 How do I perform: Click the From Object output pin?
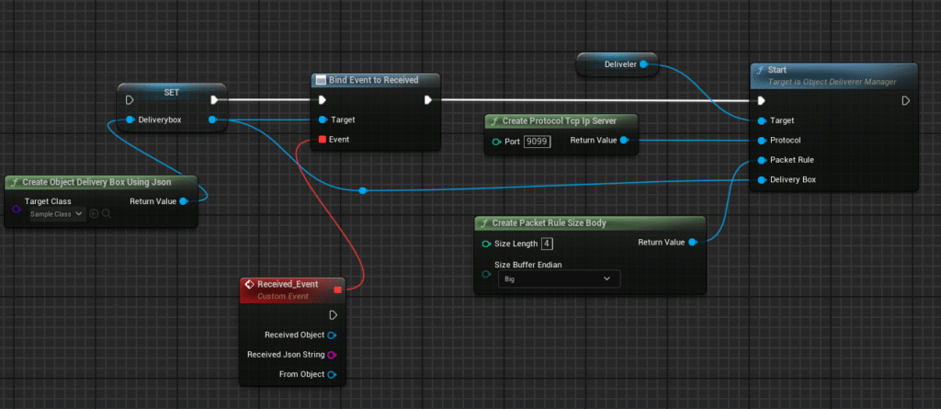click(x=331, y=374)
